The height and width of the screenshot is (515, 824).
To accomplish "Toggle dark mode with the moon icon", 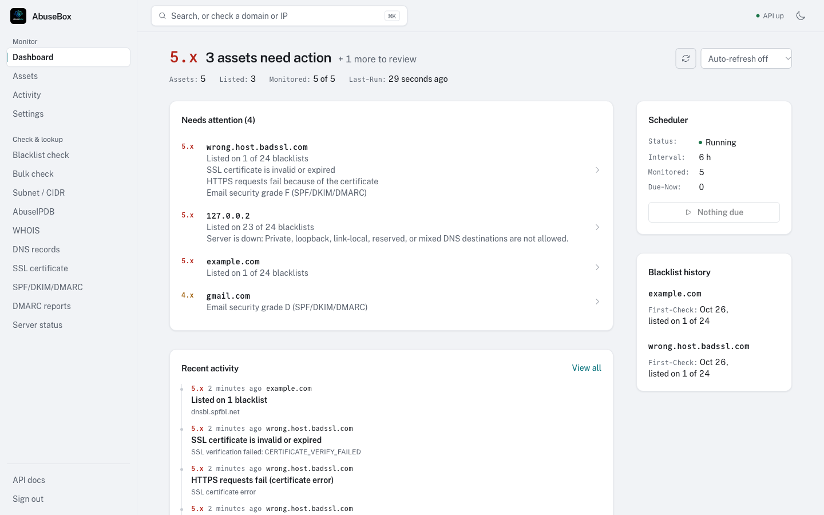I will (801, 16).
